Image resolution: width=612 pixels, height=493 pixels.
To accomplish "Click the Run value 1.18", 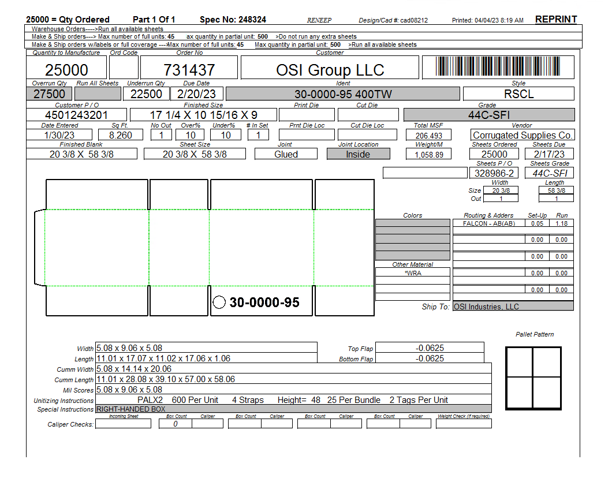I will coord(561,223).
